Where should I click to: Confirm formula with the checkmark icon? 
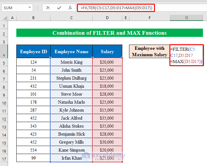(x=59, y=8)
